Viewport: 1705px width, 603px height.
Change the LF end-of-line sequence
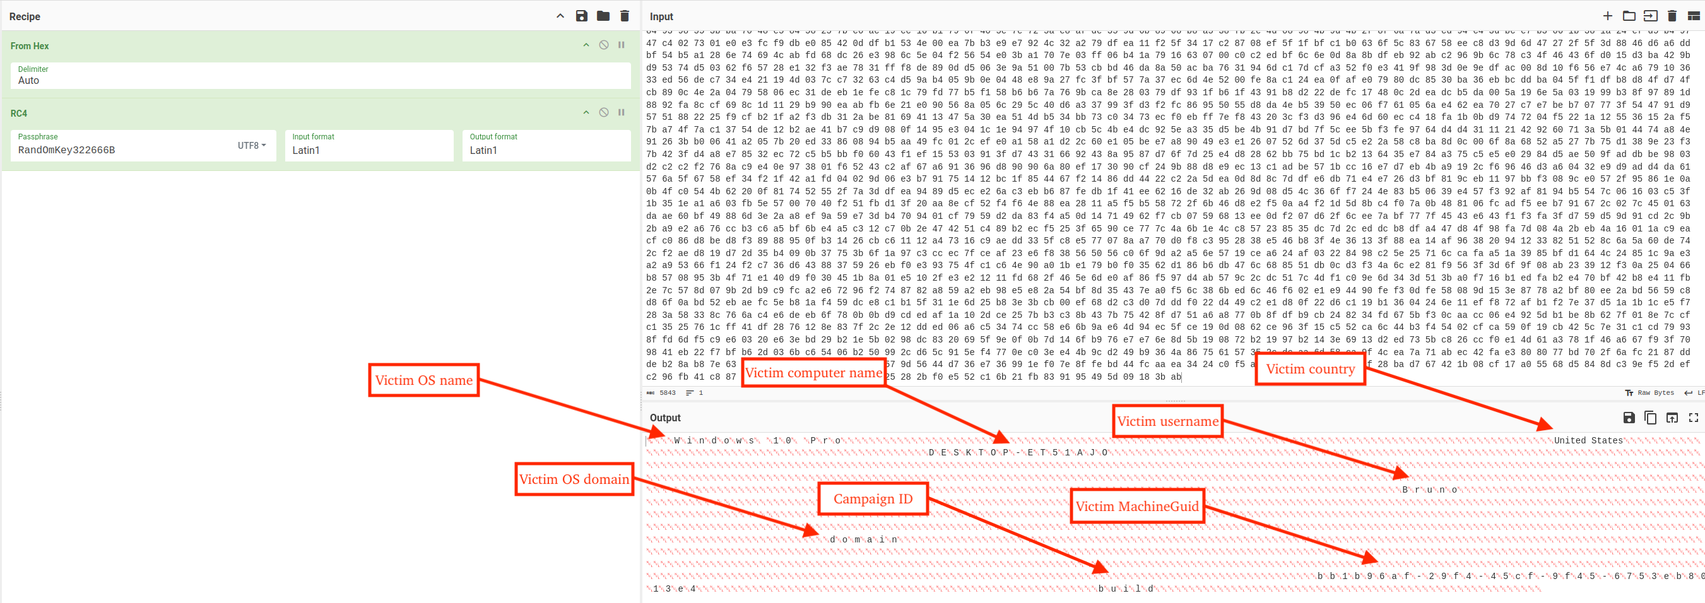pos(1695,393)
